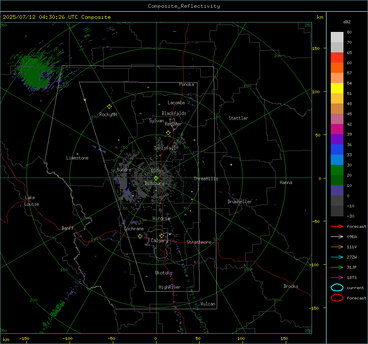Click the RedDeer city label
The height and width of the screenshot is (344, 368).
(173, 124)
